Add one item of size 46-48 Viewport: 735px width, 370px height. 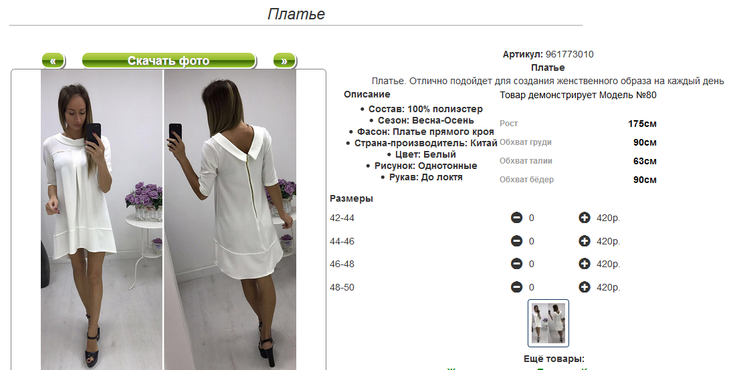point(585,264)
